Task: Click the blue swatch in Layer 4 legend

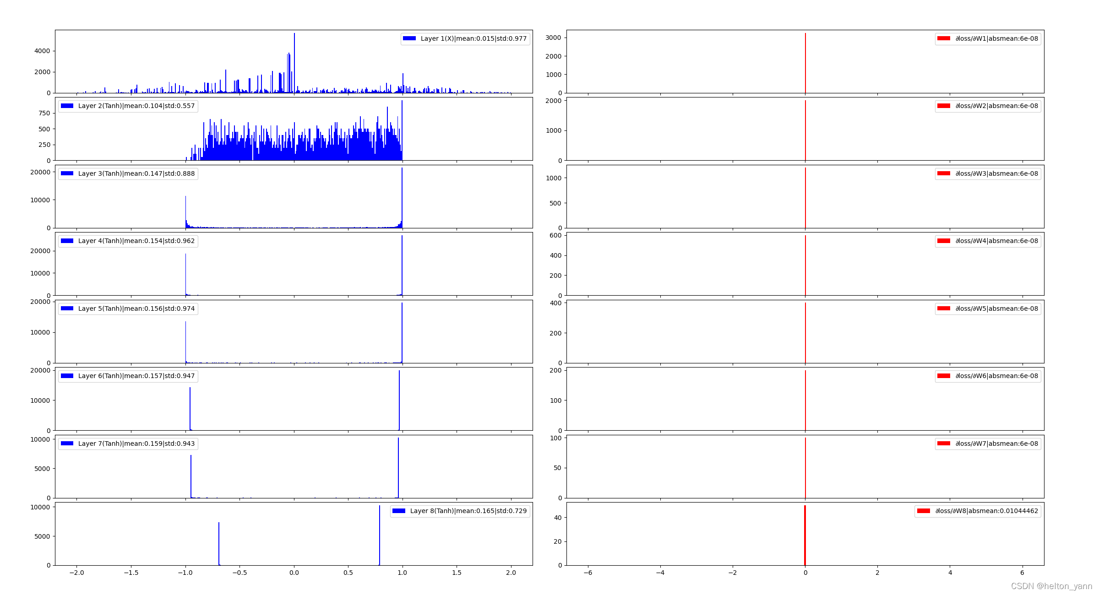Action: (x=67, y=241)
